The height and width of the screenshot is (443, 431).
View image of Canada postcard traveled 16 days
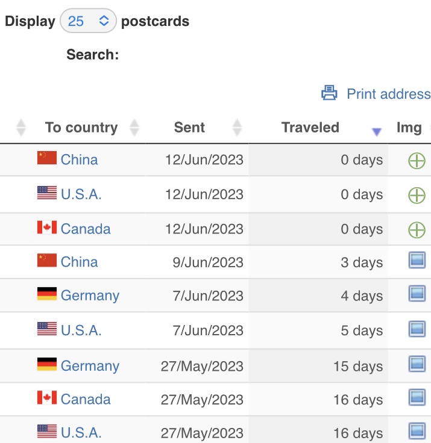point(417,397)
